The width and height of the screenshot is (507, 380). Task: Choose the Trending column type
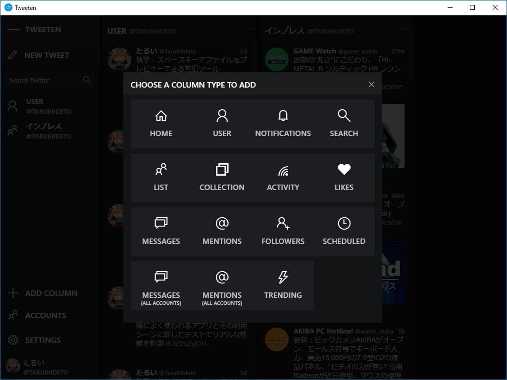tap(283, 286)
